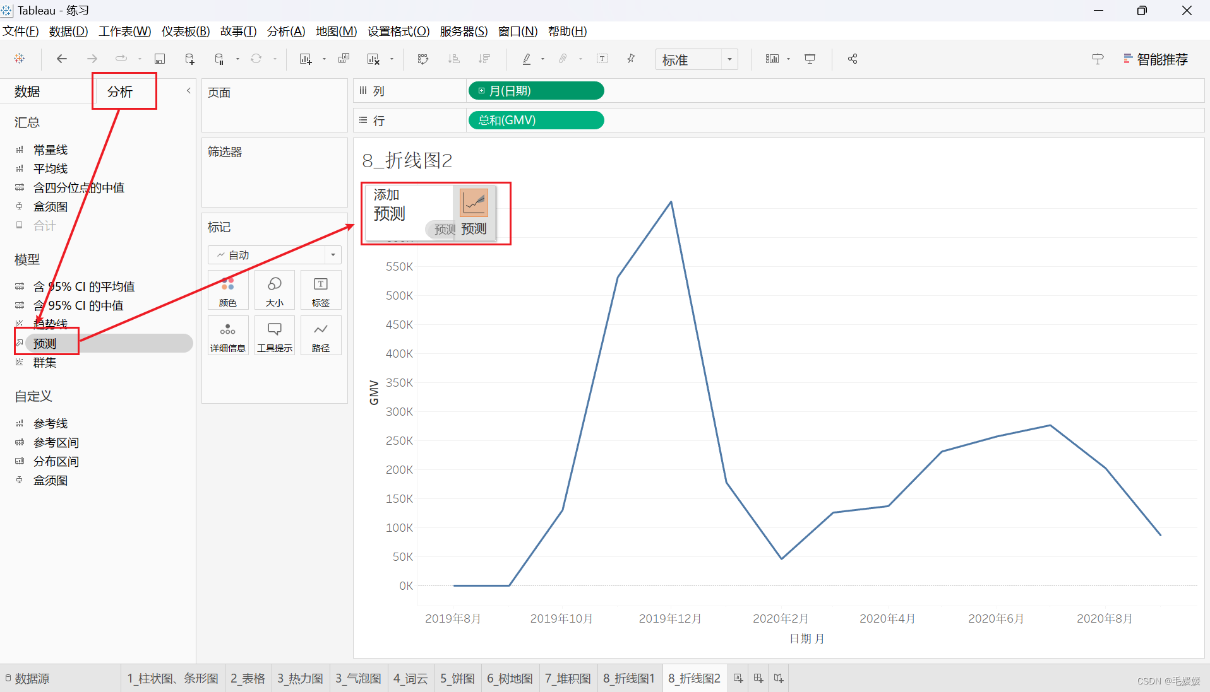Viewport: 1210px width, 692px height.
Task: Open the 自动 mark type dropdown
Action: 275,255
